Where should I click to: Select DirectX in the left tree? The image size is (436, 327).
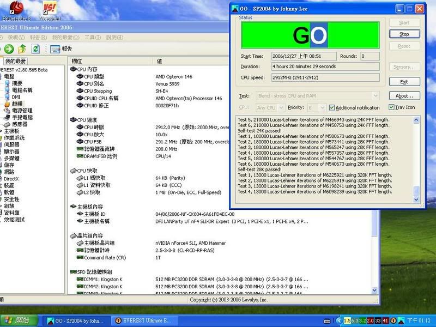coord(11,179)
